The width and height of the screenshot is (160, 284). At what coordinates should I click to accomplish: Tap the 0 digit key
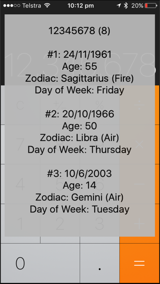click(x=40, y=263)
